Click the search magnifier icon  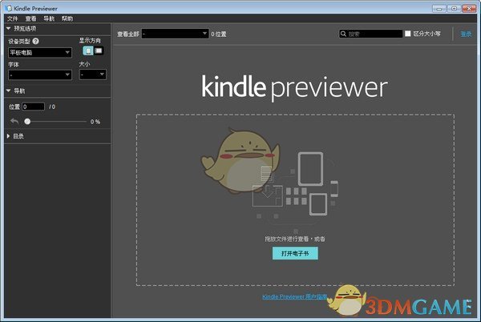coord(343,34)
